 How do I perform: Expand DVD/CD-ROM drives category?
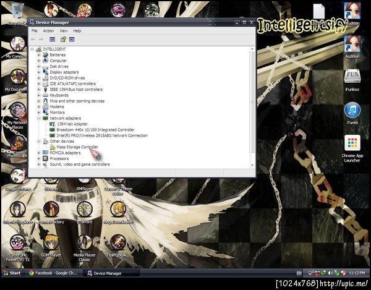pyautogui.click(x=39, y=78)
